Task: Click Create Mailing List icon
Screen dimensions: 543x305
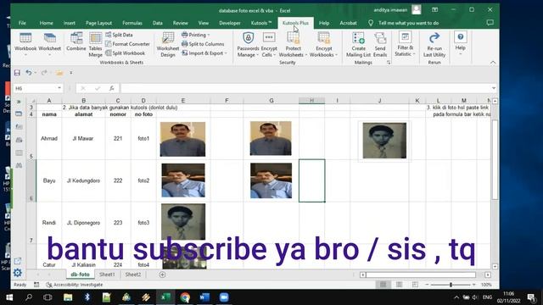Action: pos(358,44)
